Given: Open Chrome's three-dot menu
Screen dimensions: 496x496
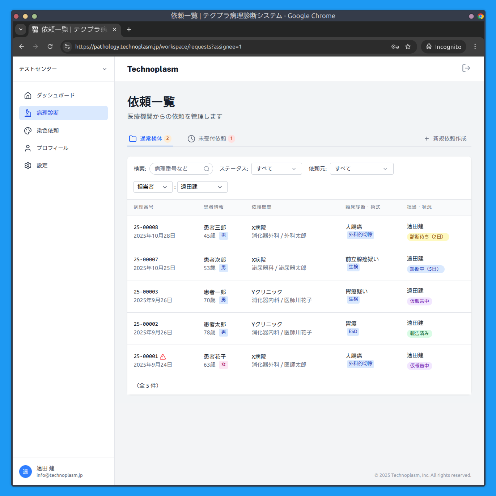Looking at the screenshot, I should pyautogui.click(x=475, y=47).
